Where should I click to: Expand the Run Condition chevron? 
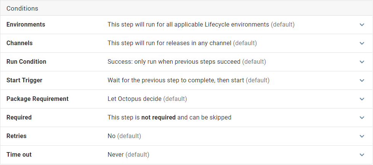pos(362,62)
